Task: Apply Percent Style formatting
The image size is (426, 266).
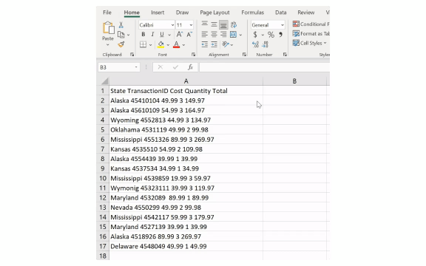Action: (271, 35)
